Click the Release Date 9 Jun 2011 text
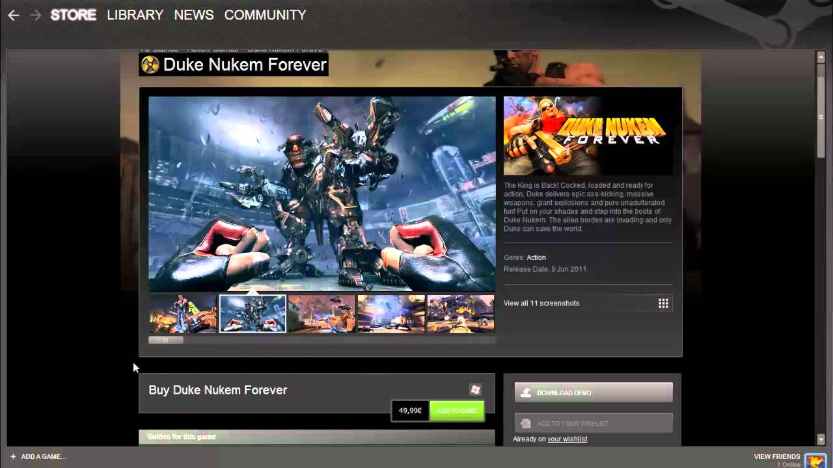 click(x=545, y=269)
